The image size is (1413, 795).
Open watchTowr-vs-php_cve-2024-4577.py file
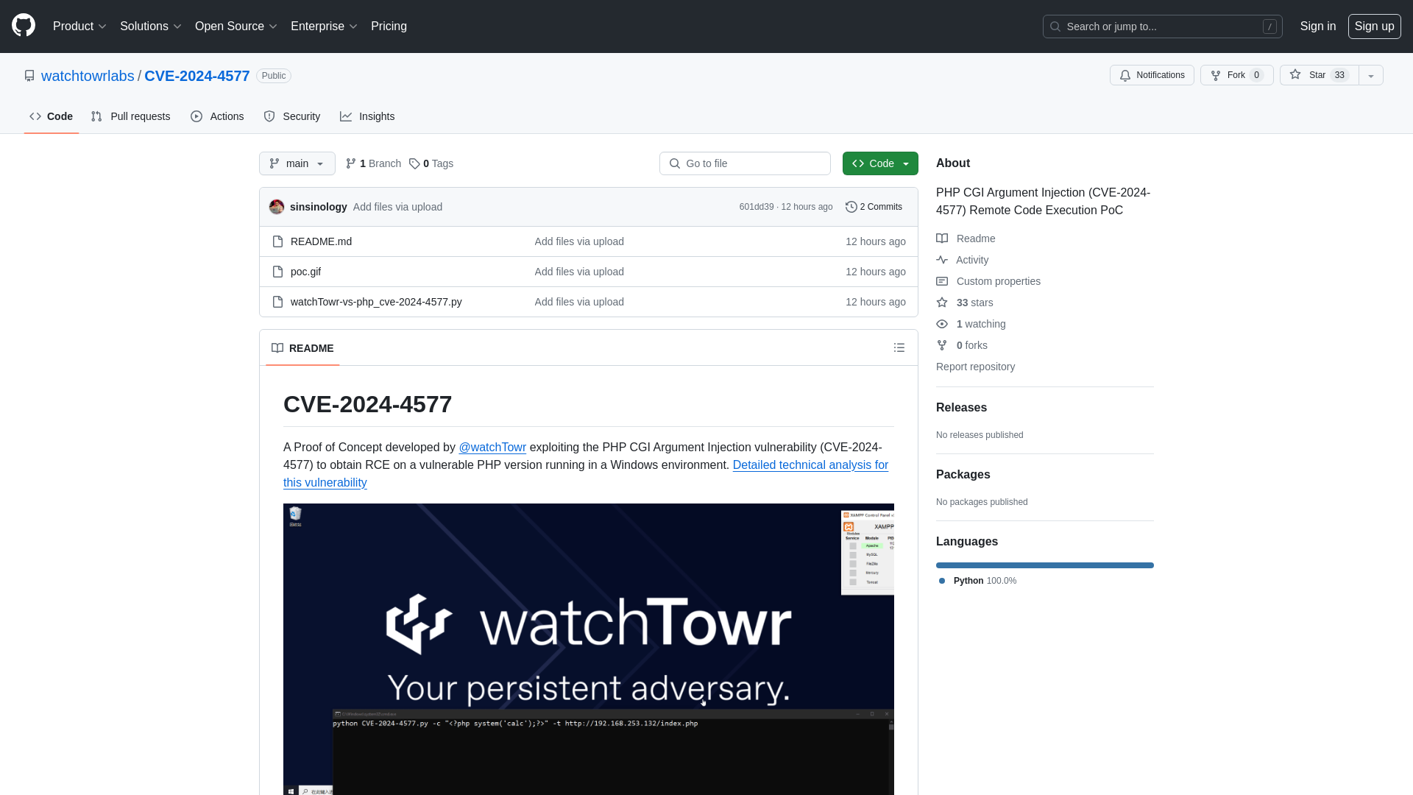point(376,302)
